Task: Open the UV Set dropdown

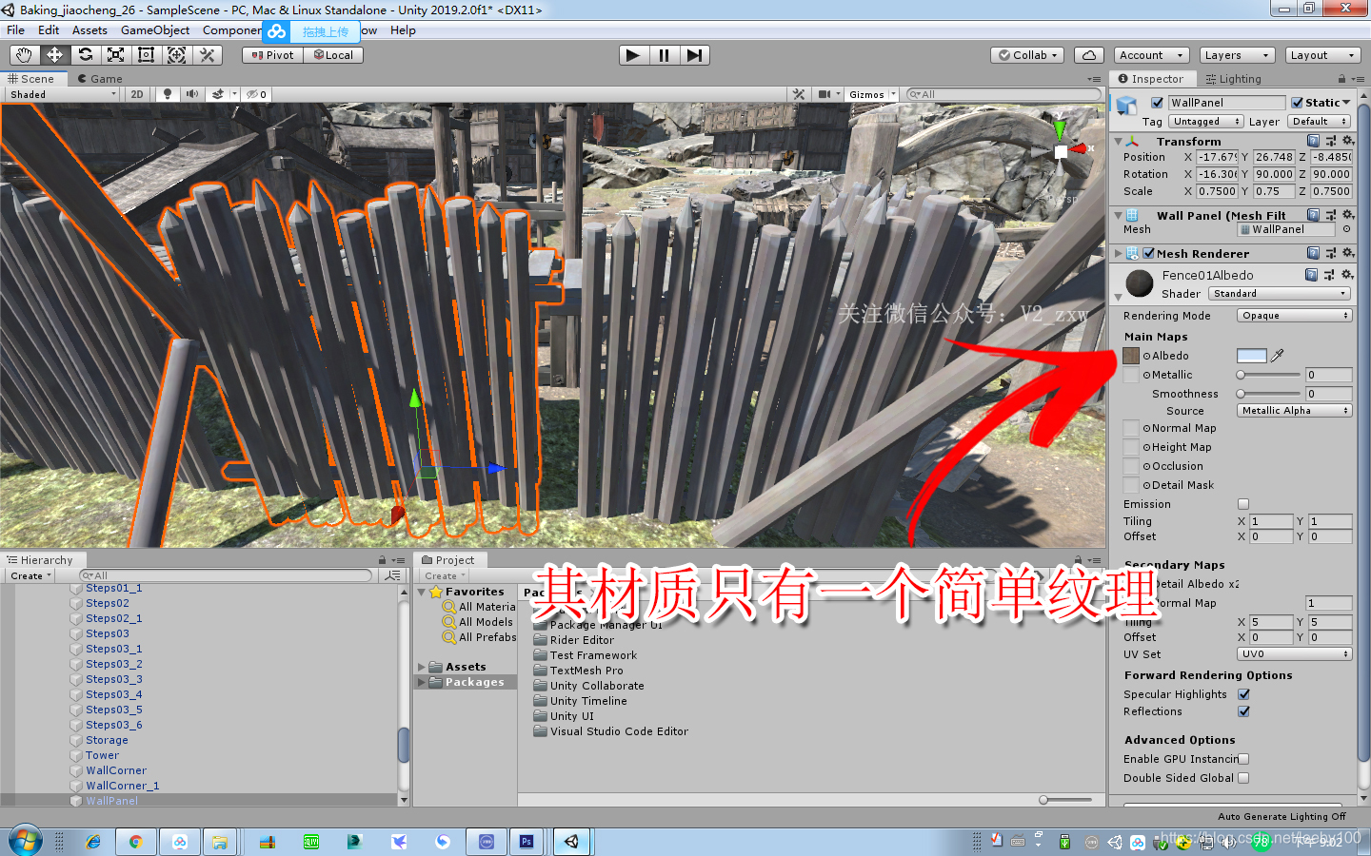Action: (1295, 654)
